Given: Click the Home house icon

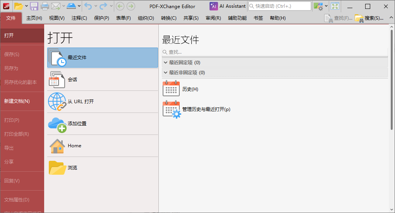Looking at the screenshot, I should click(x=57, y=146).
